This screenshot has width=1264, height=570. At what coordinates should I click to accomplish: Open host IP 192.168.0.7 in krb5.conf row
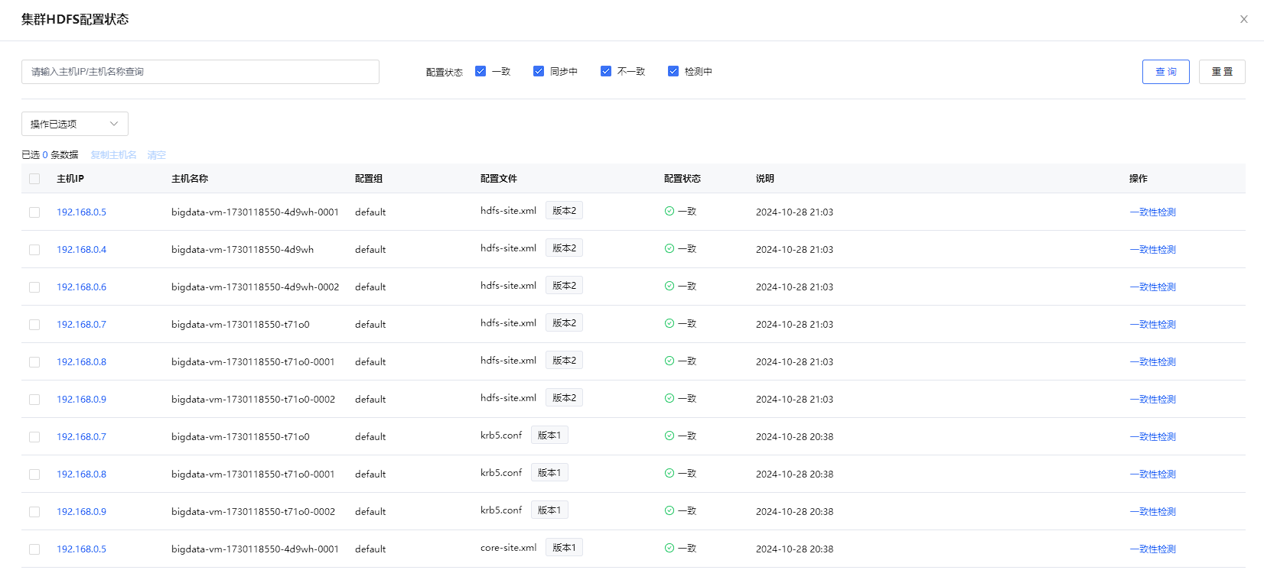click(x=81, y=437)
